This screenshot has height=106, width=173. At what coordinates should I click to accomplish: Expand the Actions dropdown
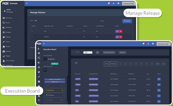(x=123, y=52)
